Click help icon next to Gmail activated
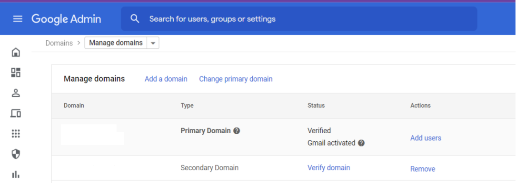This screenshot has width=516, height=183. tap(361, 143)
